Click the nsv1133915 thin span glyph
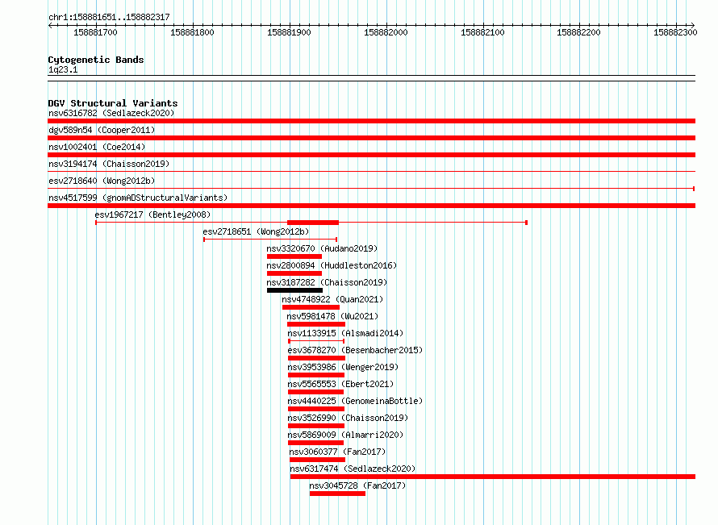The width and height of the screenshot is (718, 525). coord(316,341)
